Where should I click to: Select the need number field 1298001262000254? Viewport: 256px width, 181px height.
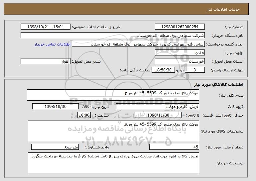click(180, 27)
